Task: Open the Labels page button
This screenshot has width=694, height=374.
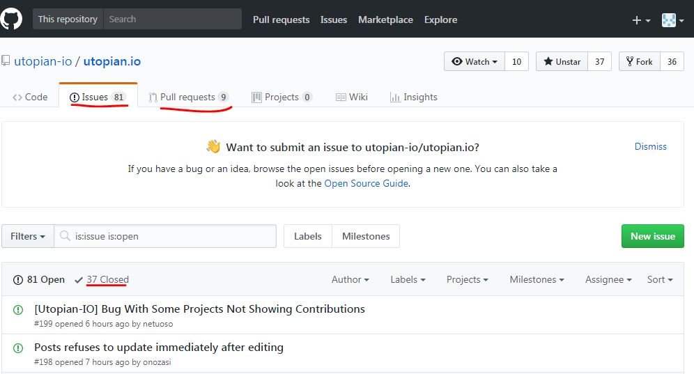Action: pyautogui.click(x=307, y=236)
